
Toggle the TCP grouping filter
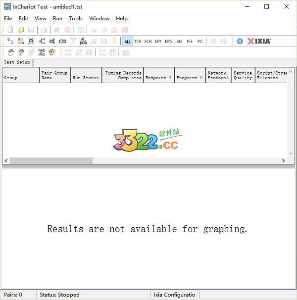[138, 41]
